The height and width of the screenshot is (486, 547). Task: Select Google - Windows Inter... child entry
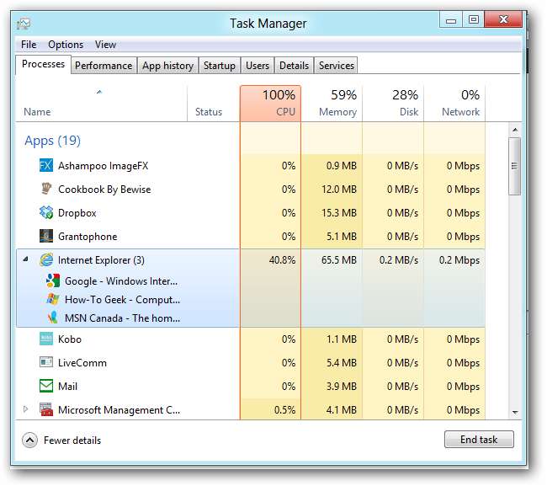point(121,281)
